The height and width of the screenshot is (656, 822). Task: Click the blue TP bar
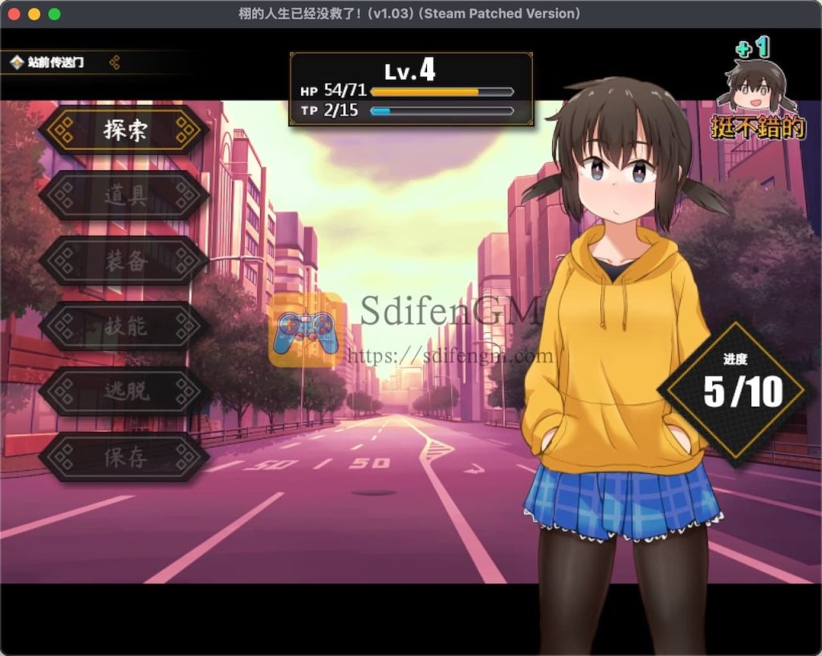point(442,111)
